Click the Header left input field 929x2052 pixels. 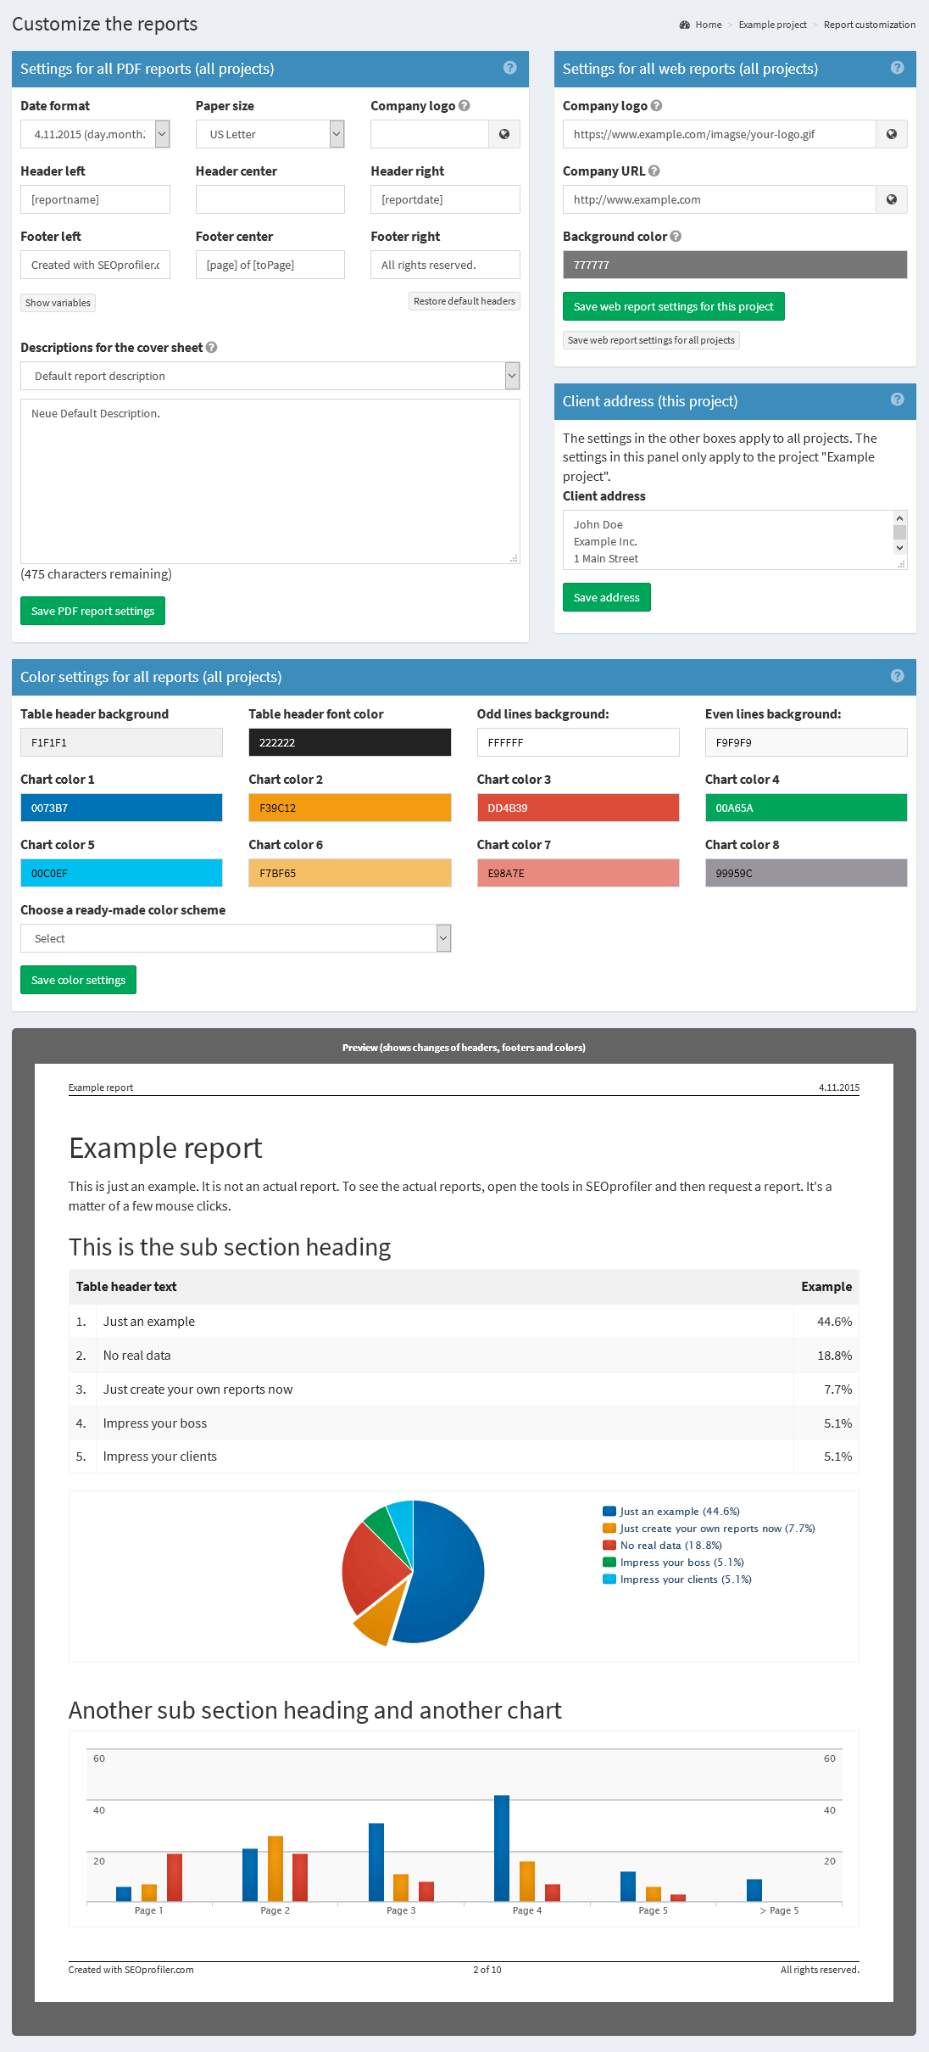point(95,199)
